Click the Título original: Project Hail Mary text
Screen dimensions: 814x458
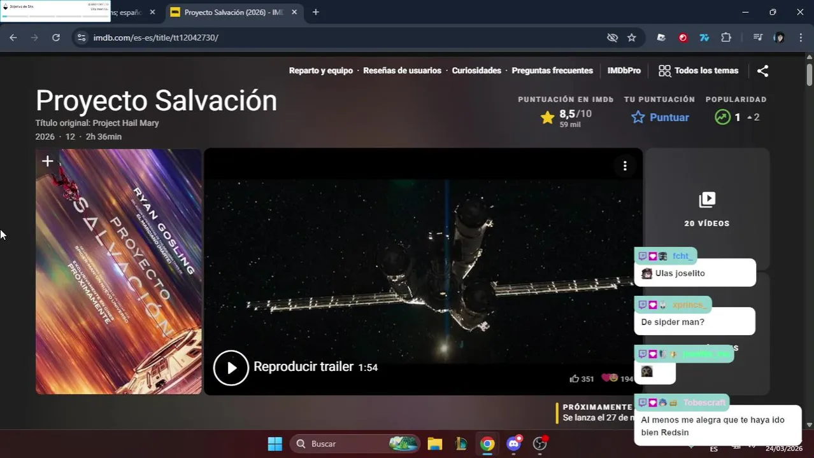pyautogui.click(x=97, y=123)
